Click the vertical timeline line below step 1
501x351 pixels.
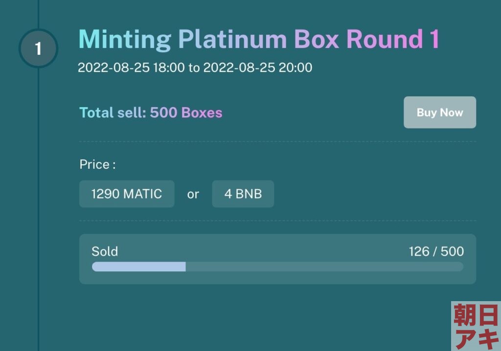(x=38, y=209)
